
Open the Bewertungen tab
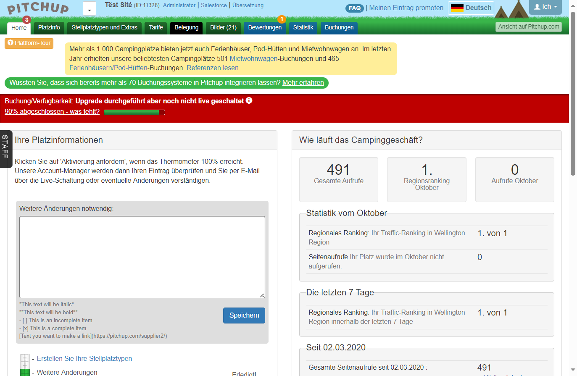(265, 28)
